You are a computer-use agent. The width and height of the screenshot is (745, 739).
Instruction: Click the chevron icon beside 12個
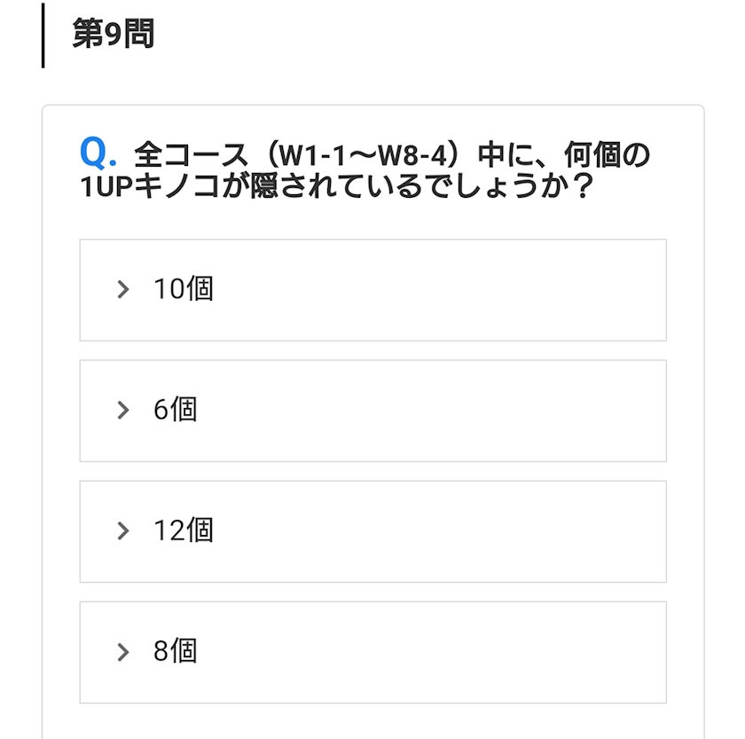tap(123, 531)
